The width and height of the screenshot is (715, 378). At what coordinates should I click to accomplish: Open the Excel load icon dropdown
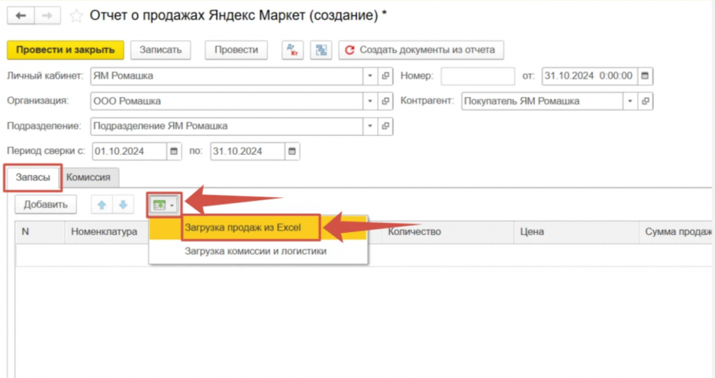pos(164,205)
